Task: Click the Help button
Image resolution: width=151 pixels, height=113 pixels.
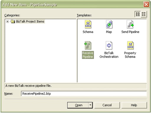Action: 134,105
